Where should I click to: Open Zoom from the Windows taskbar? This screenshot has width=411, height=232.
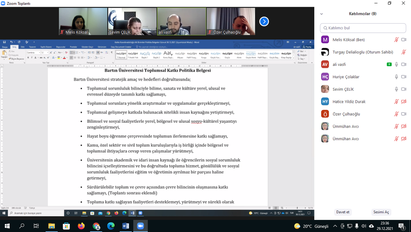140,226
